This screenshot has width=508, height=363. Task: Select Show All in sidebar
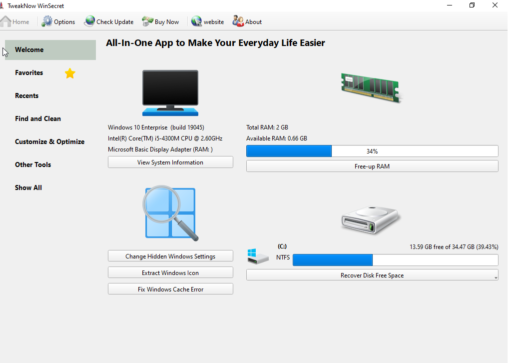pos(28,188)
